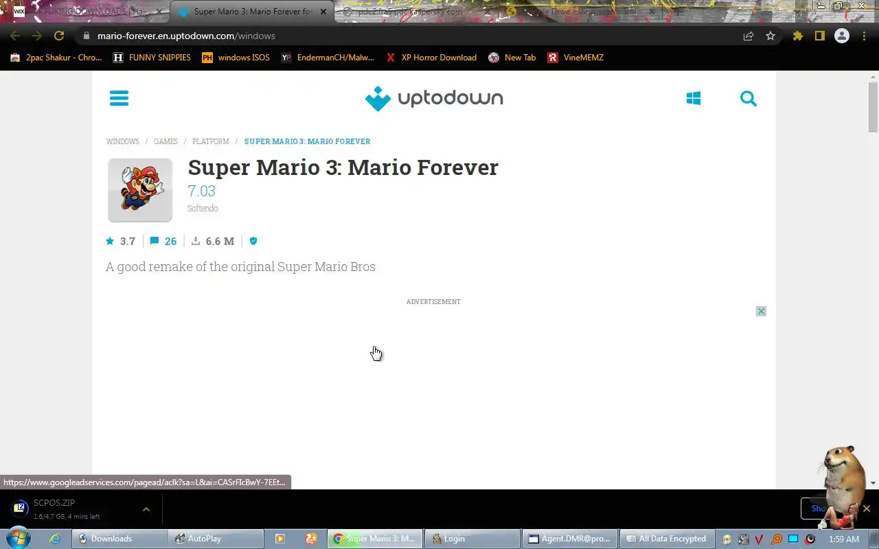Click the orange magnifier tray icon
Image resolution: width=879 pixels, height=549 pixels.
point(776,539)
